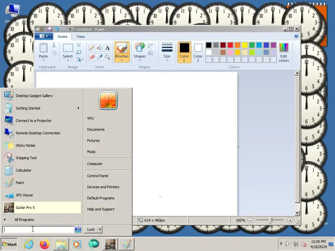Viewport: 335px width, 251px height.
Task: Open Paint Help question mark icon
Action: [296, 36]
